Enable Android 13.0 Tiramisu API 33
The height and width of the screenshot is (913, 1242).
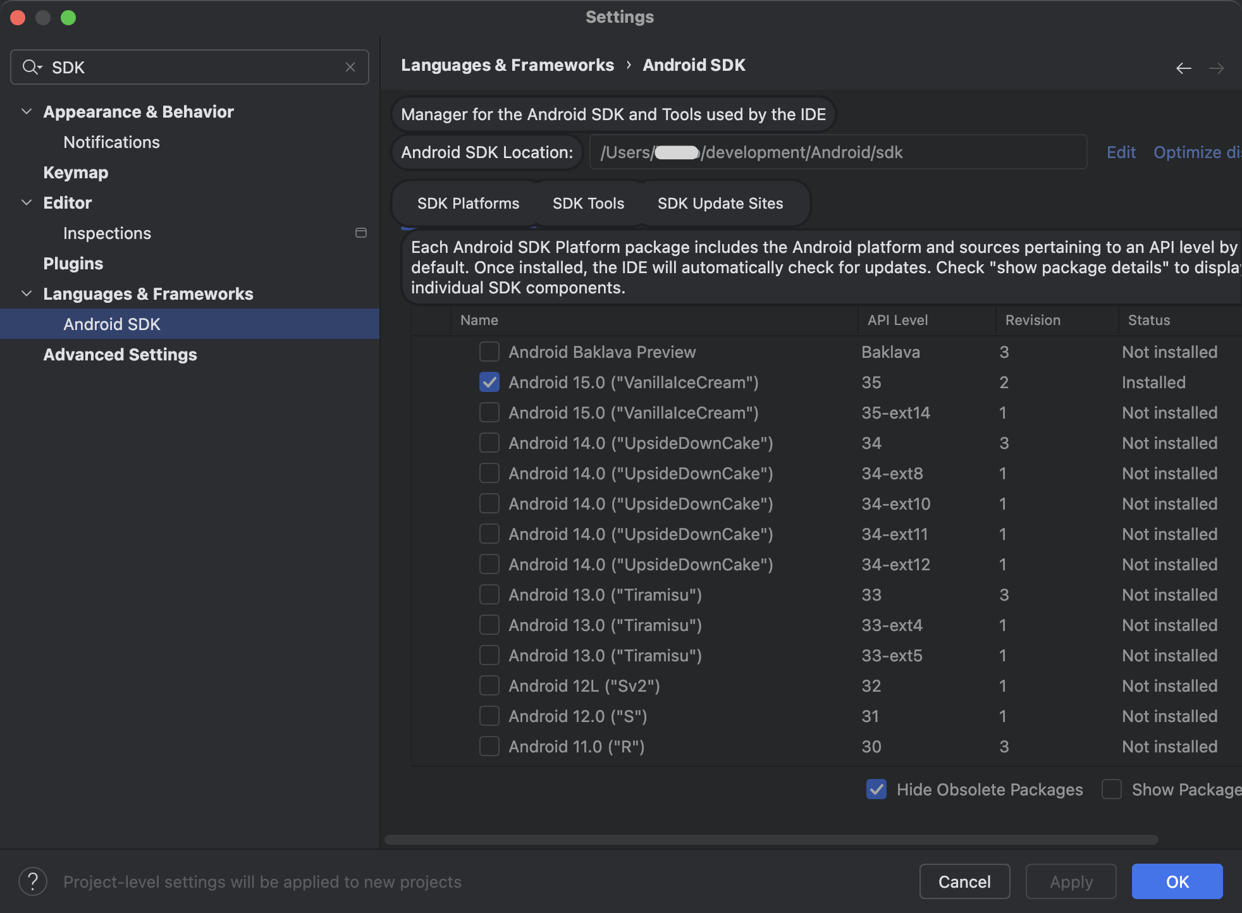pos(488,594)
